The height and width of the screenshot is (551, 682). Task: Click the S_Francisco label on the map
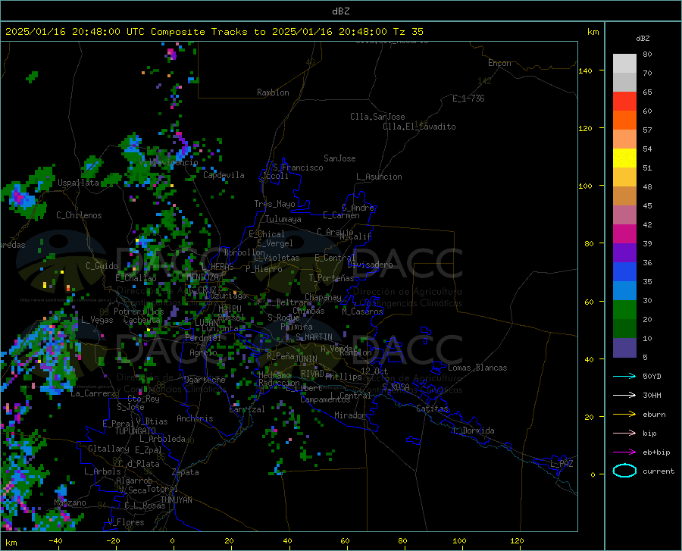[x=298, y=167]
